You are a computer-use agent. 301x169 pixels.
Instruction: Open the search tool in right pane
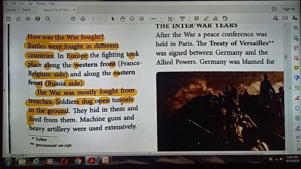(x=296, y=28)
